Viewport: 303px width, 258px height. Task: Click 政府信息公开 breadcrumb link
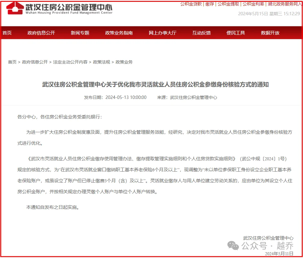point(35,62)
